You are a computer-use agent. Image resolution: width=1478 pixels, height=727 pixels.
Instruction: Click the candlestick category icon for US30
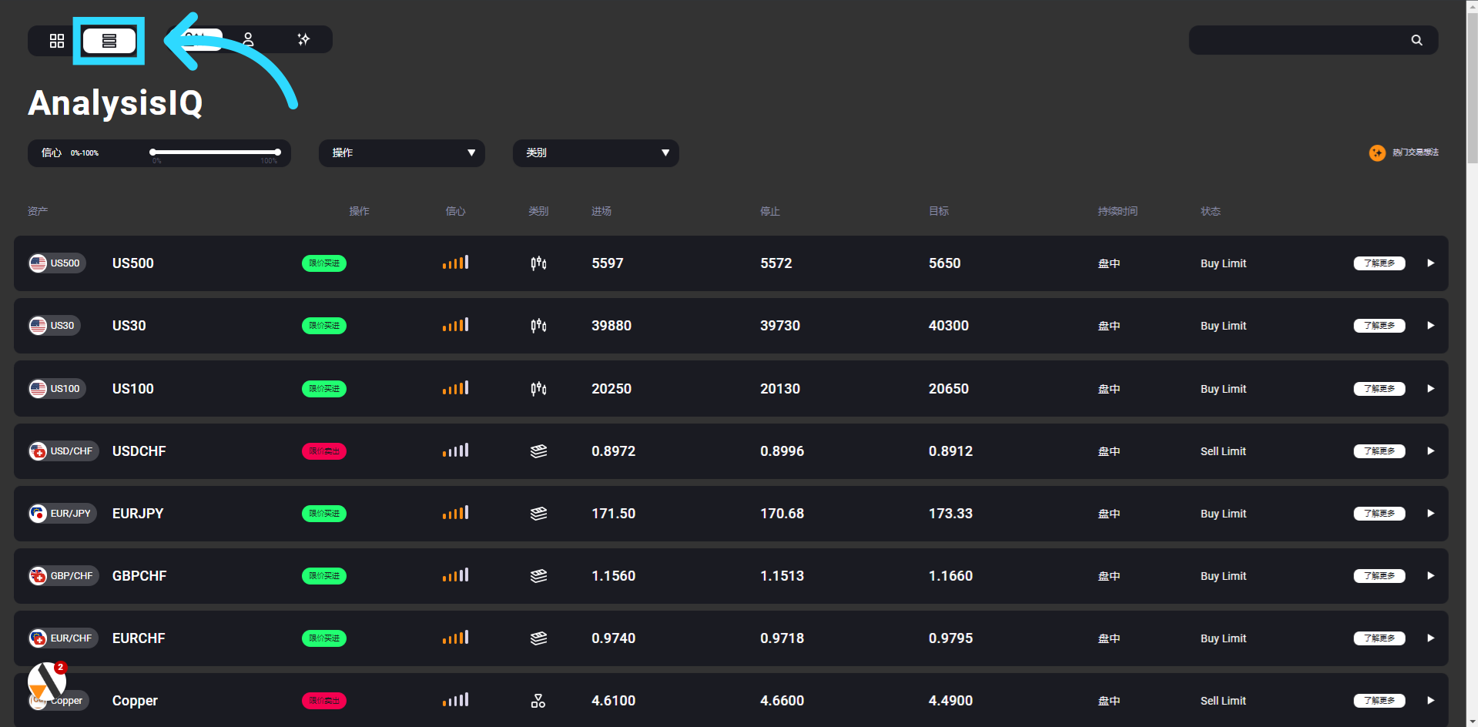[x=538, y=326]
